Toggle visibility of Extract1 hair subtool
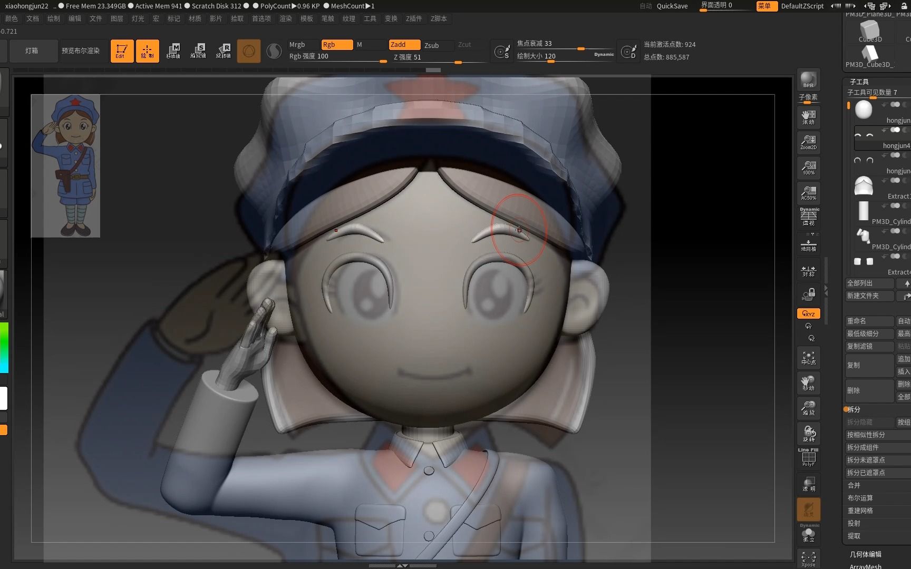 click(x=896, y=180)
